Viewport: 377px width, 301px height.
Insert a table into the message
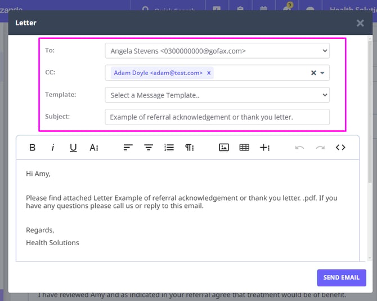[x=244, y=148]
